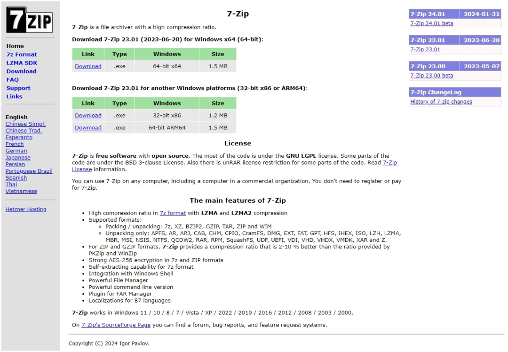Switch language to German
508x352 pixels.
16,151
